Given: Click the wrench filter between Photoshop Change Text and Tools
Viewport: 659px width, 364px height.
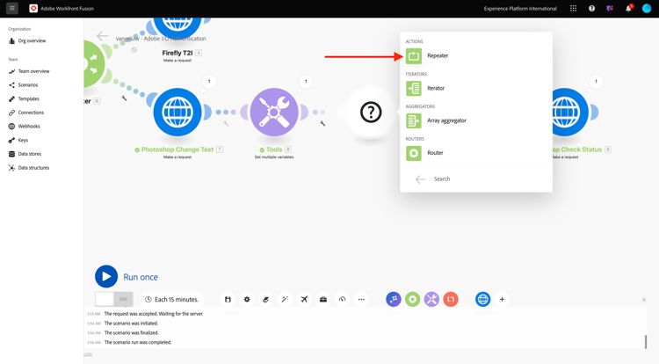Looking at the screenshot, I should (x=226, y=123).
